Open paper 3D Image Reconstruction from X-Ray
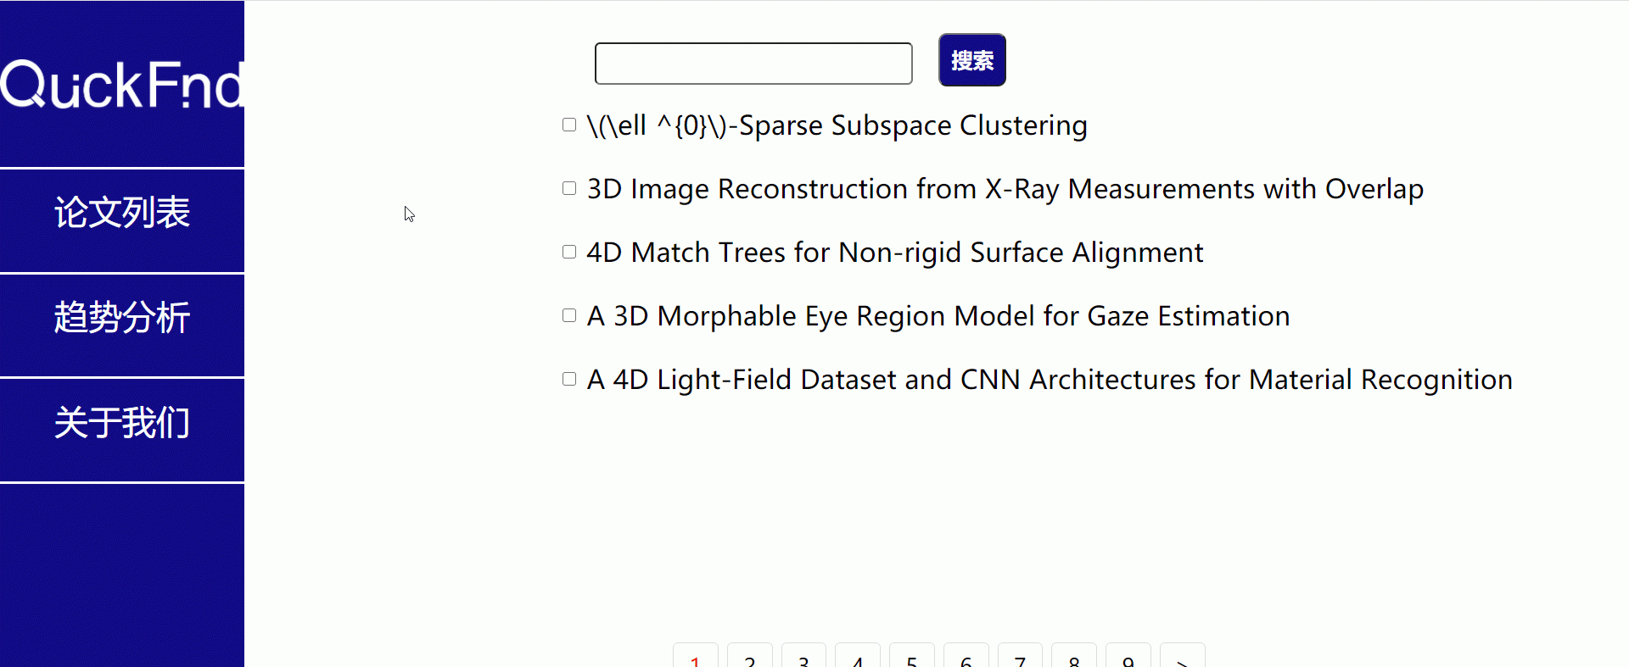Screen dimensions: 1629x667 point(1005,189)
